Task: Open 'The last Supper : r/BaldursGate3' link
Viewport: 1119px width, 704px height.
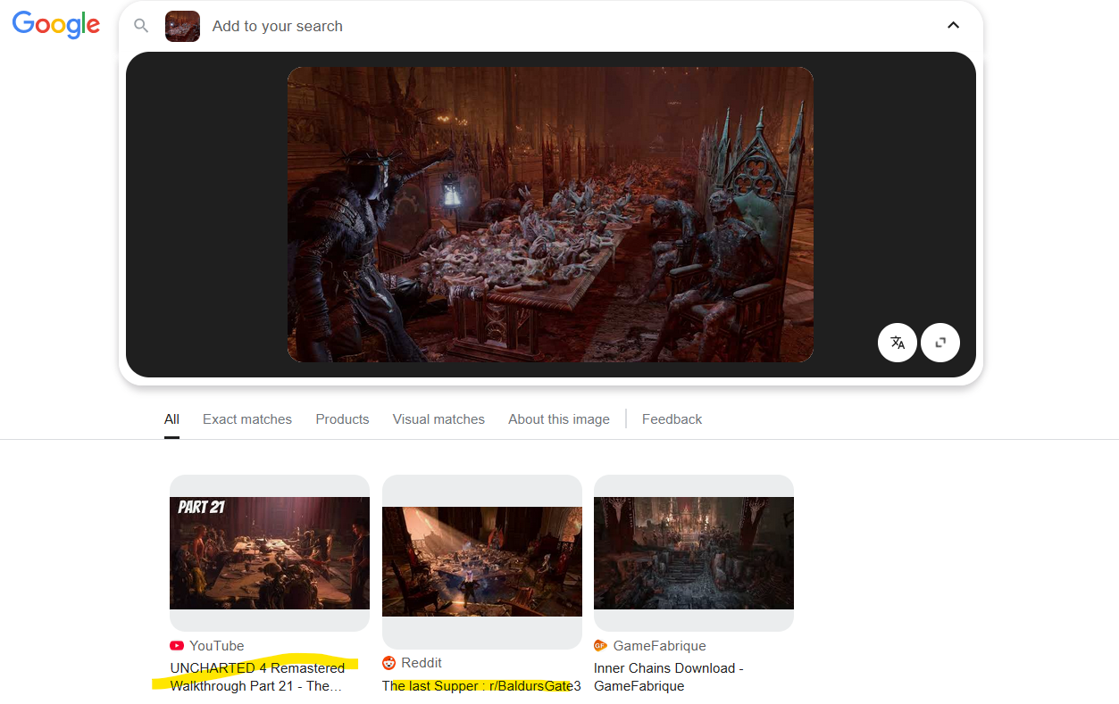Action: (481, 686)
